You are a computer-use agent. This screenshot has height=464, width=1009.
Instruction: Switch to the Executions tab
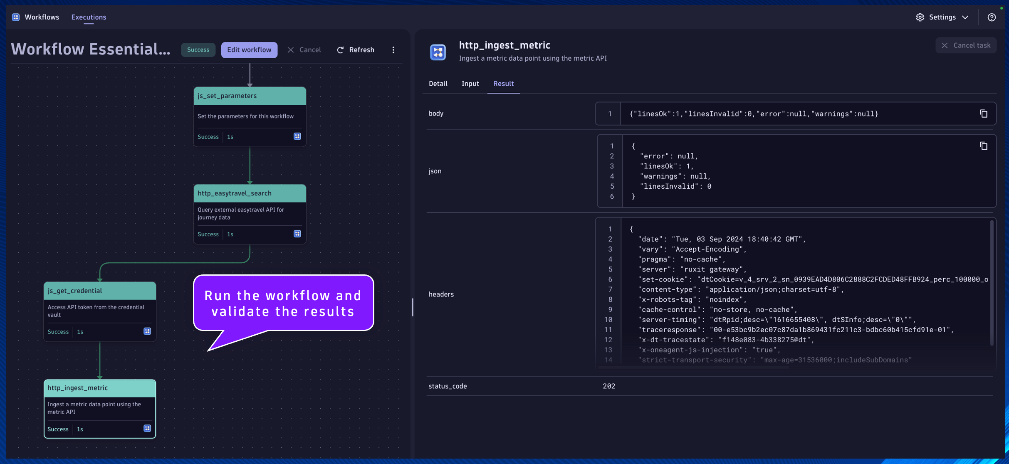click(x=89, y=17)
